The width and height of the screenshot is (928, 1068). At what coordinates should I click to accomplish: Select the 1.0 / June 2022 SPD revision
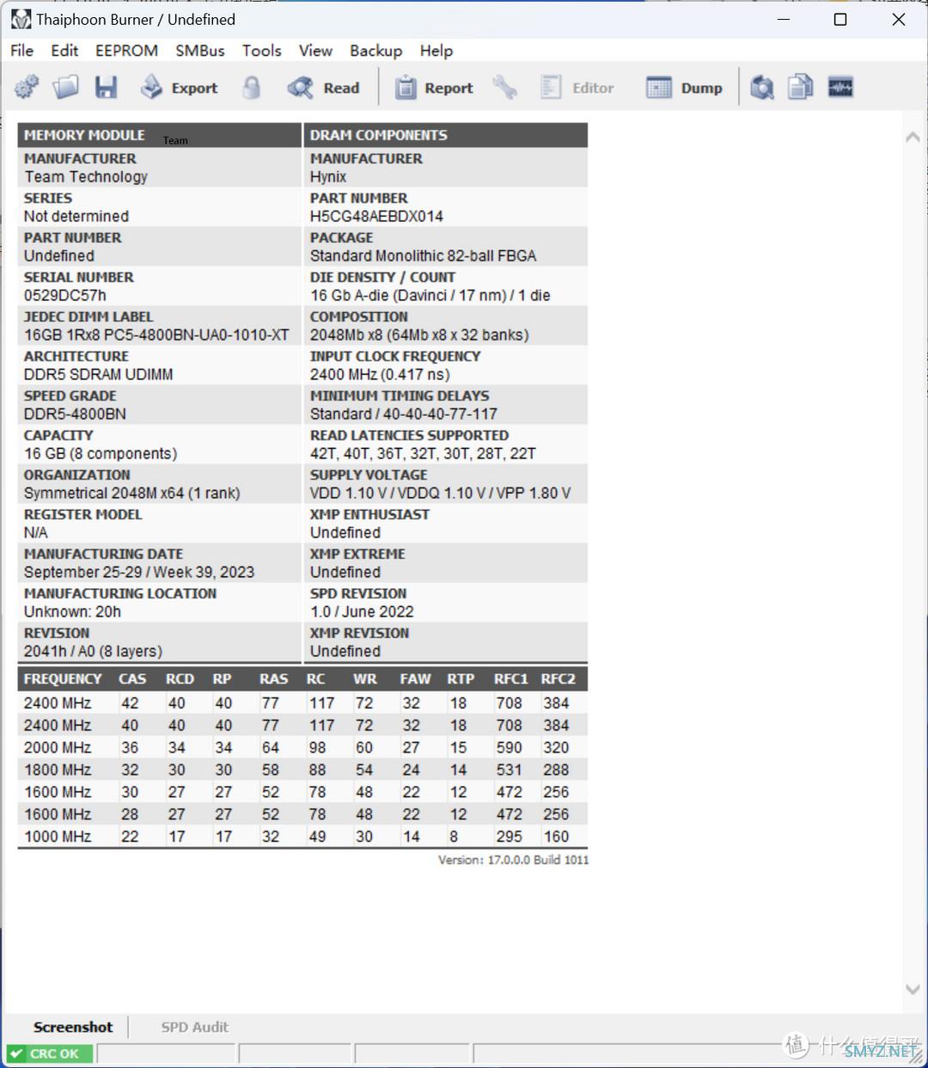point(362,612)
